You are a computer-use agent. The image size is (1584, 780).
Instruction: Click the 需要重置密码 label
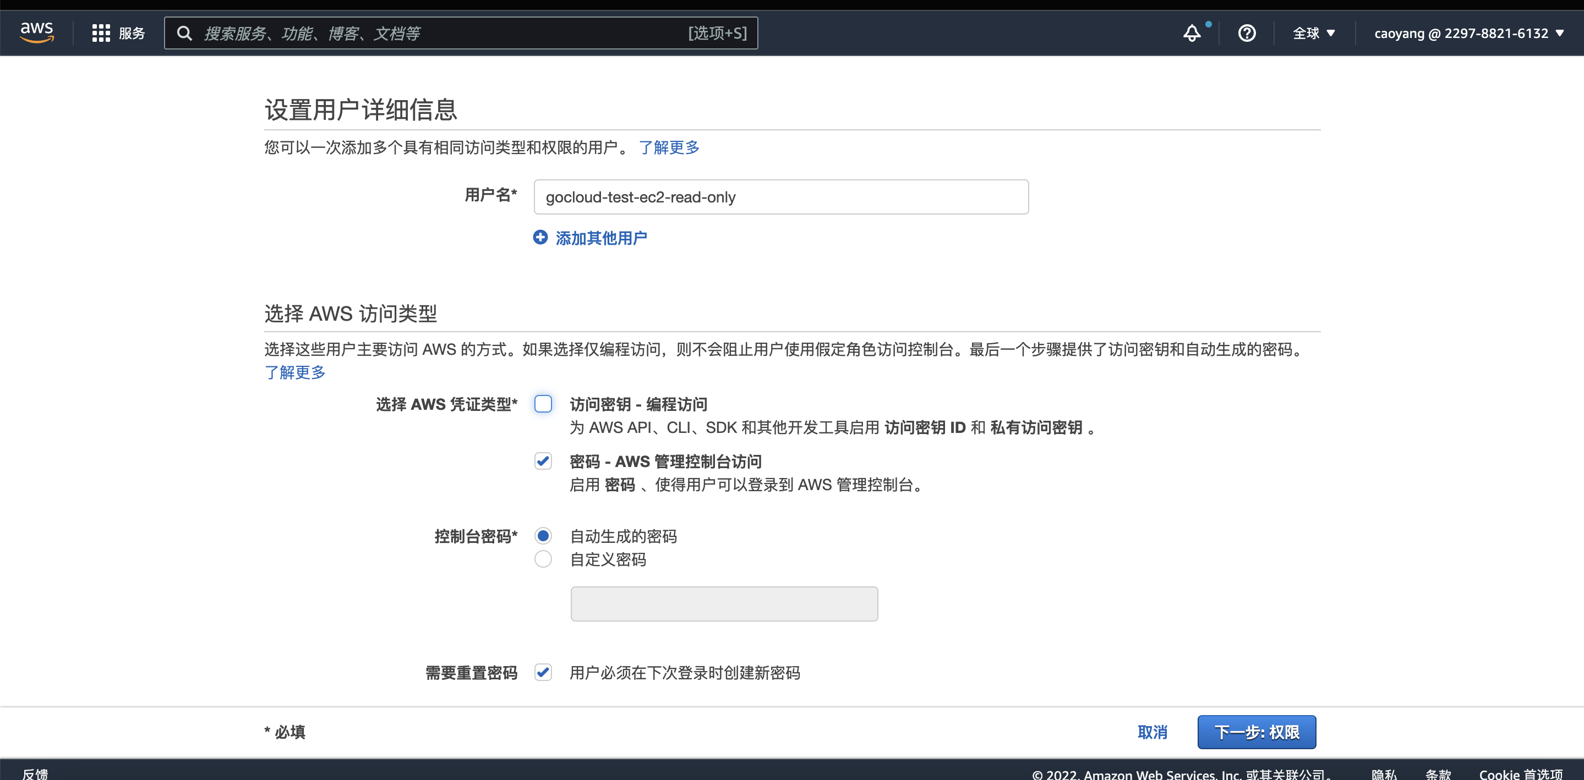click(x=472, y=673)
